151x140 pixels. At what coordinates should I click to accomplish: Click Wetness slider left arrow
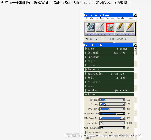101,100
